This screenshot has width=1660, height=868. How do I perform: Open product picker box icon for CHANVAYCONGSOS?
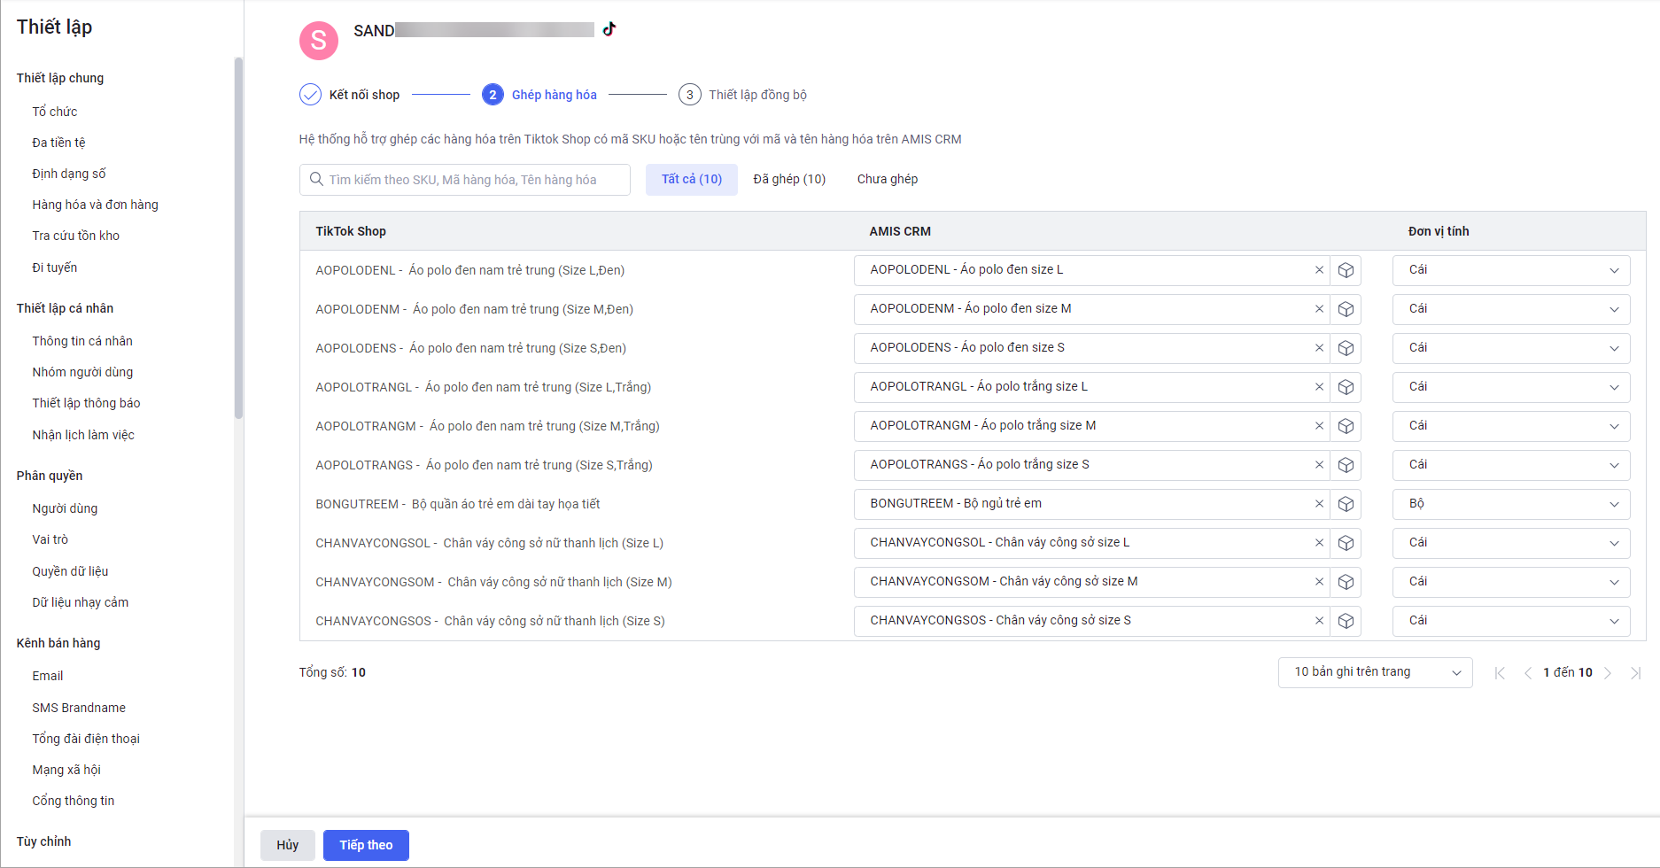click(x=1346, y=621)
